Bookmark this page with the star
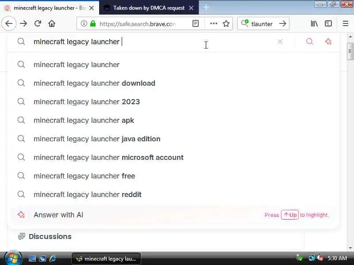The width and height of the screenshot is (354, 265). click(226, 23)
